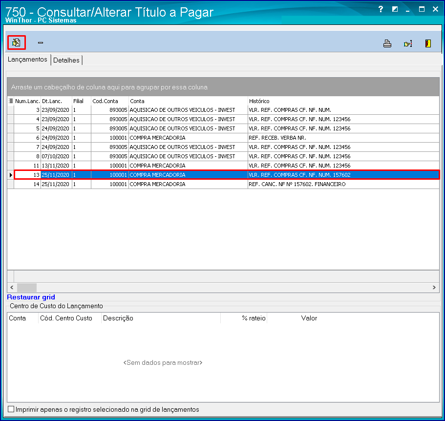Image resolution: width=445 pixels, height=421 pixels.
Task: Open the Detalhes tab
Action: (x=66, y=60)
